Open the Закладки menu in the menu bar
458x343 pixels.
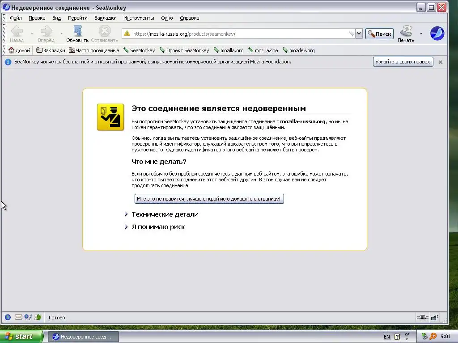[106, 18]
